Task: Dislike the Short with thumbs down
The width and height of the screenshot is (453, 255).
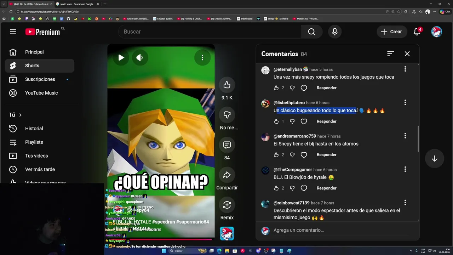Action: [227, 115]
